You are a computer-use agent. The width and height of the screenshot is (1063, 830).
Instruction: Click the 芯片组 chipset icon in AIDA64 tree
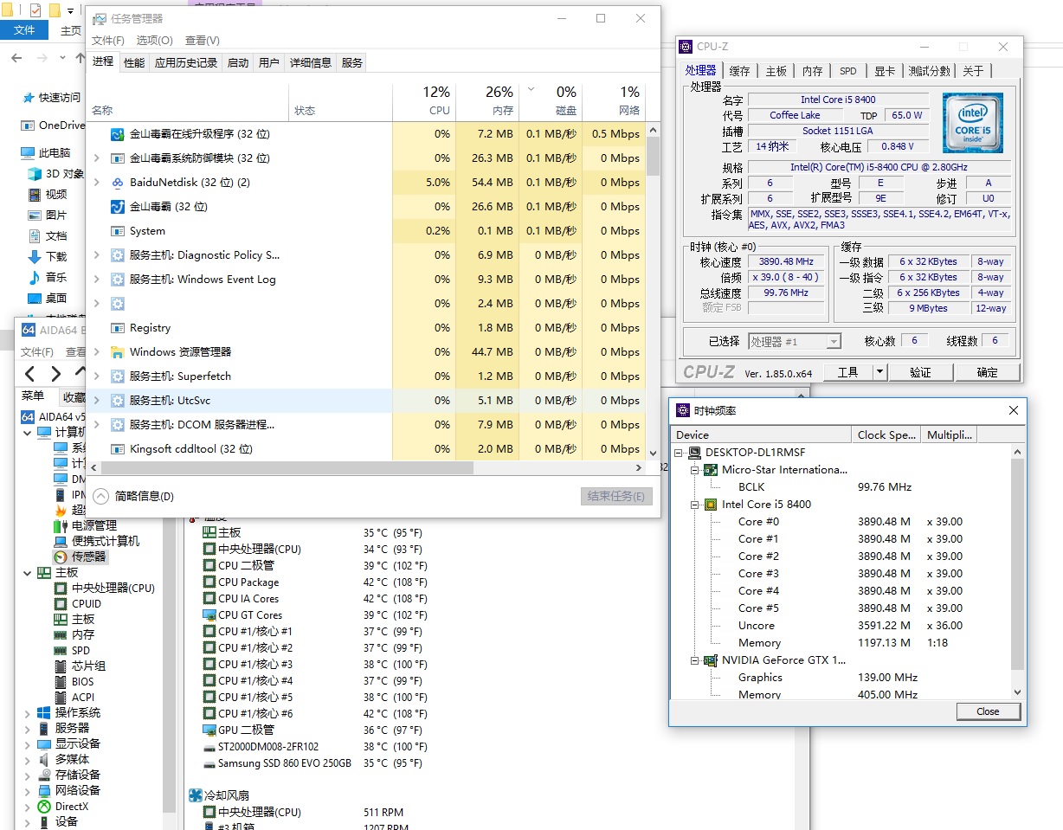click(61, 666)
